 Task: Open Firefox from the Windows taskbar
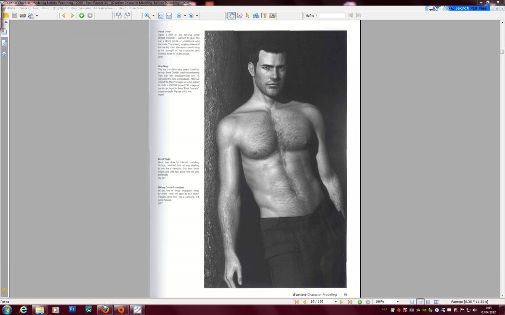coord(105,310)
